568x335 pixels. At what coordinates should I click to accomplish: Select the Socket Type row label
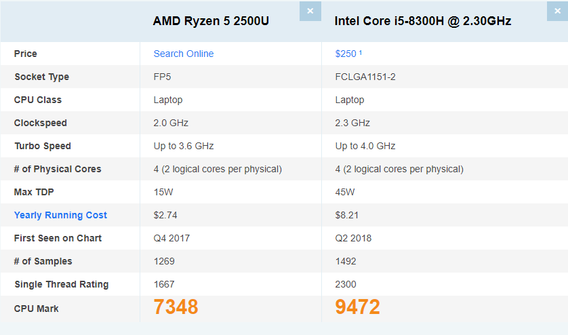pyautogui.click(x=41, y=77)
